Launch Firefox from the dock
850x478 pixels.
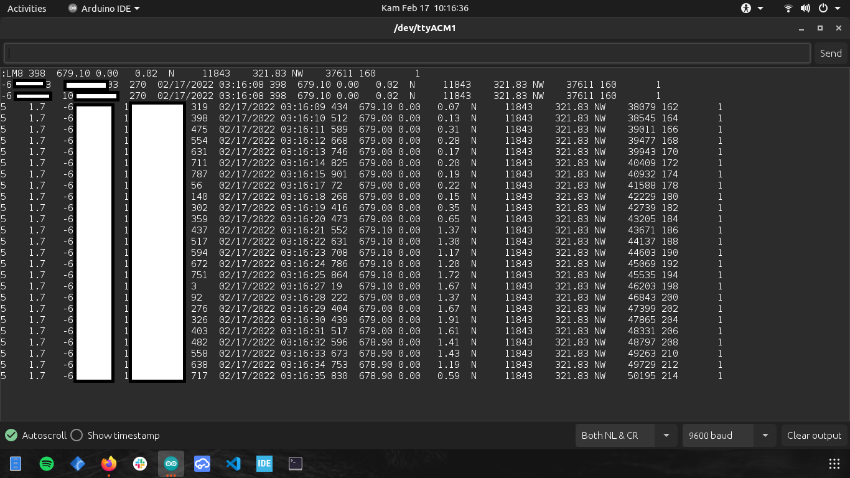click(108, 463)
